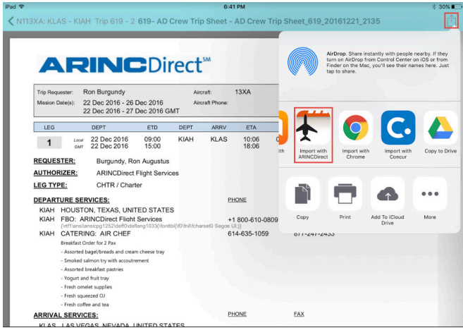463x328 pixels.
Task: Select Copy to Drive
Action: point(440,132)
